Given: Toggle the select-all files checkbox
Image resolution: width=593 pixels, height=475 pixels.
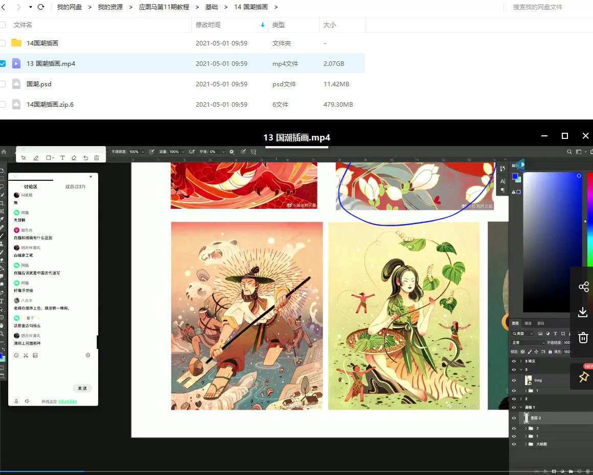Looking at the screenshot, I should (3, 25).
